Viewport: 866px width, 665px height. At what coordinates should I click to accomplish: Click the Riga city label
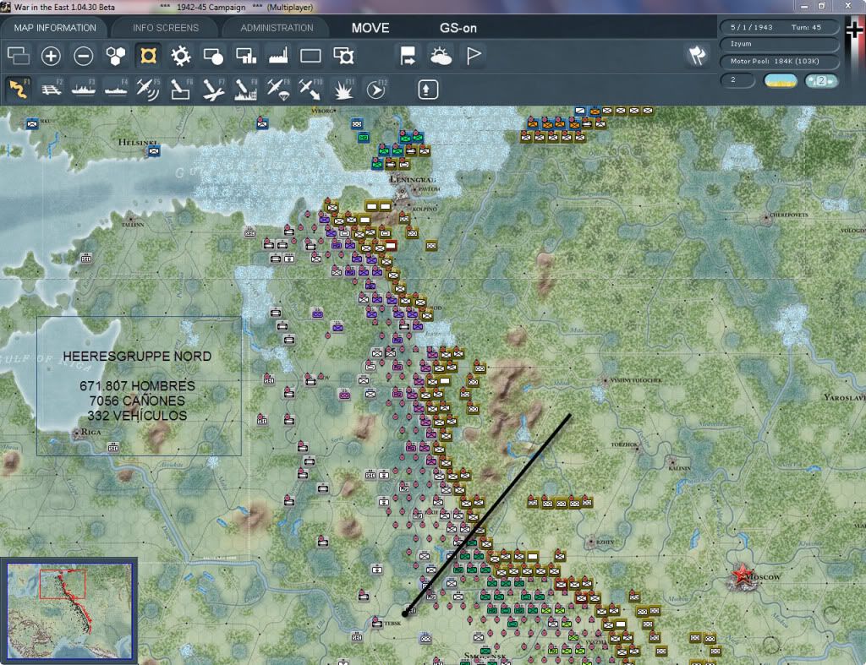click(90, 432)
